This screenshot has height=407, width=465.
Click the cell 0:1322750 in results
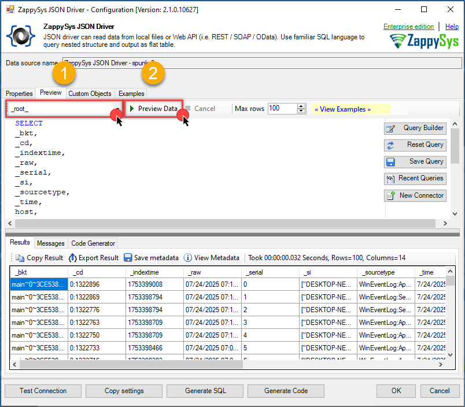97,335
